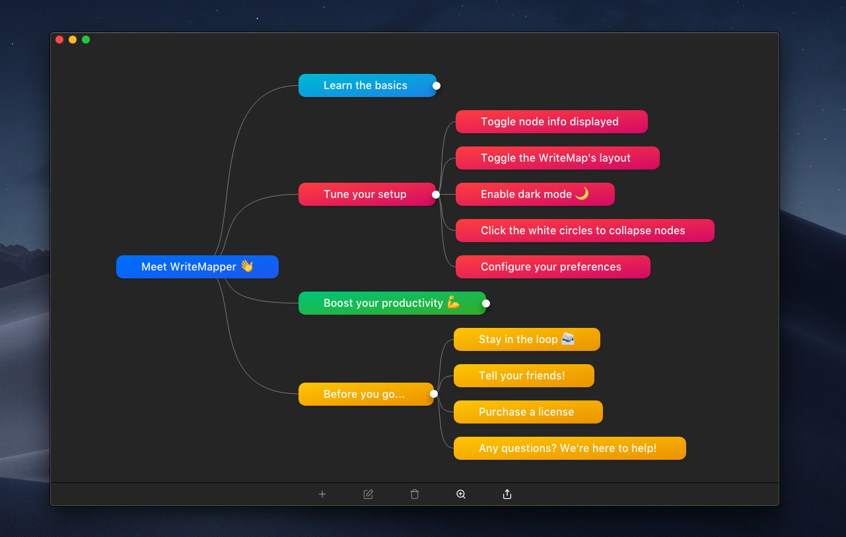Select Configure your preferences node

pyautogui.click(x=553, y=267)
